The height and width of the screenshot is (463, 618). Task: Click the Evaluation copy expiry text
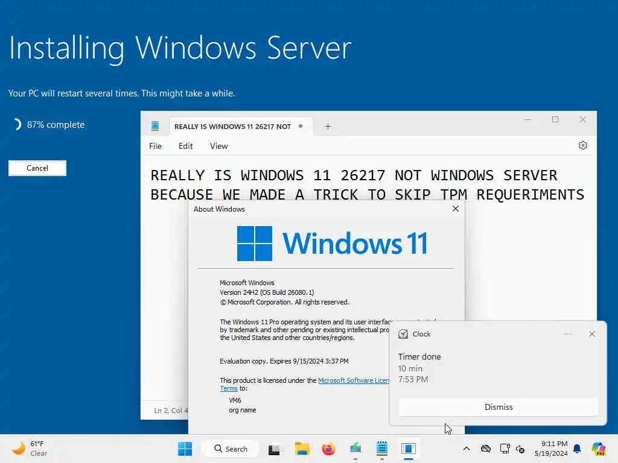[x=284, y=361]
